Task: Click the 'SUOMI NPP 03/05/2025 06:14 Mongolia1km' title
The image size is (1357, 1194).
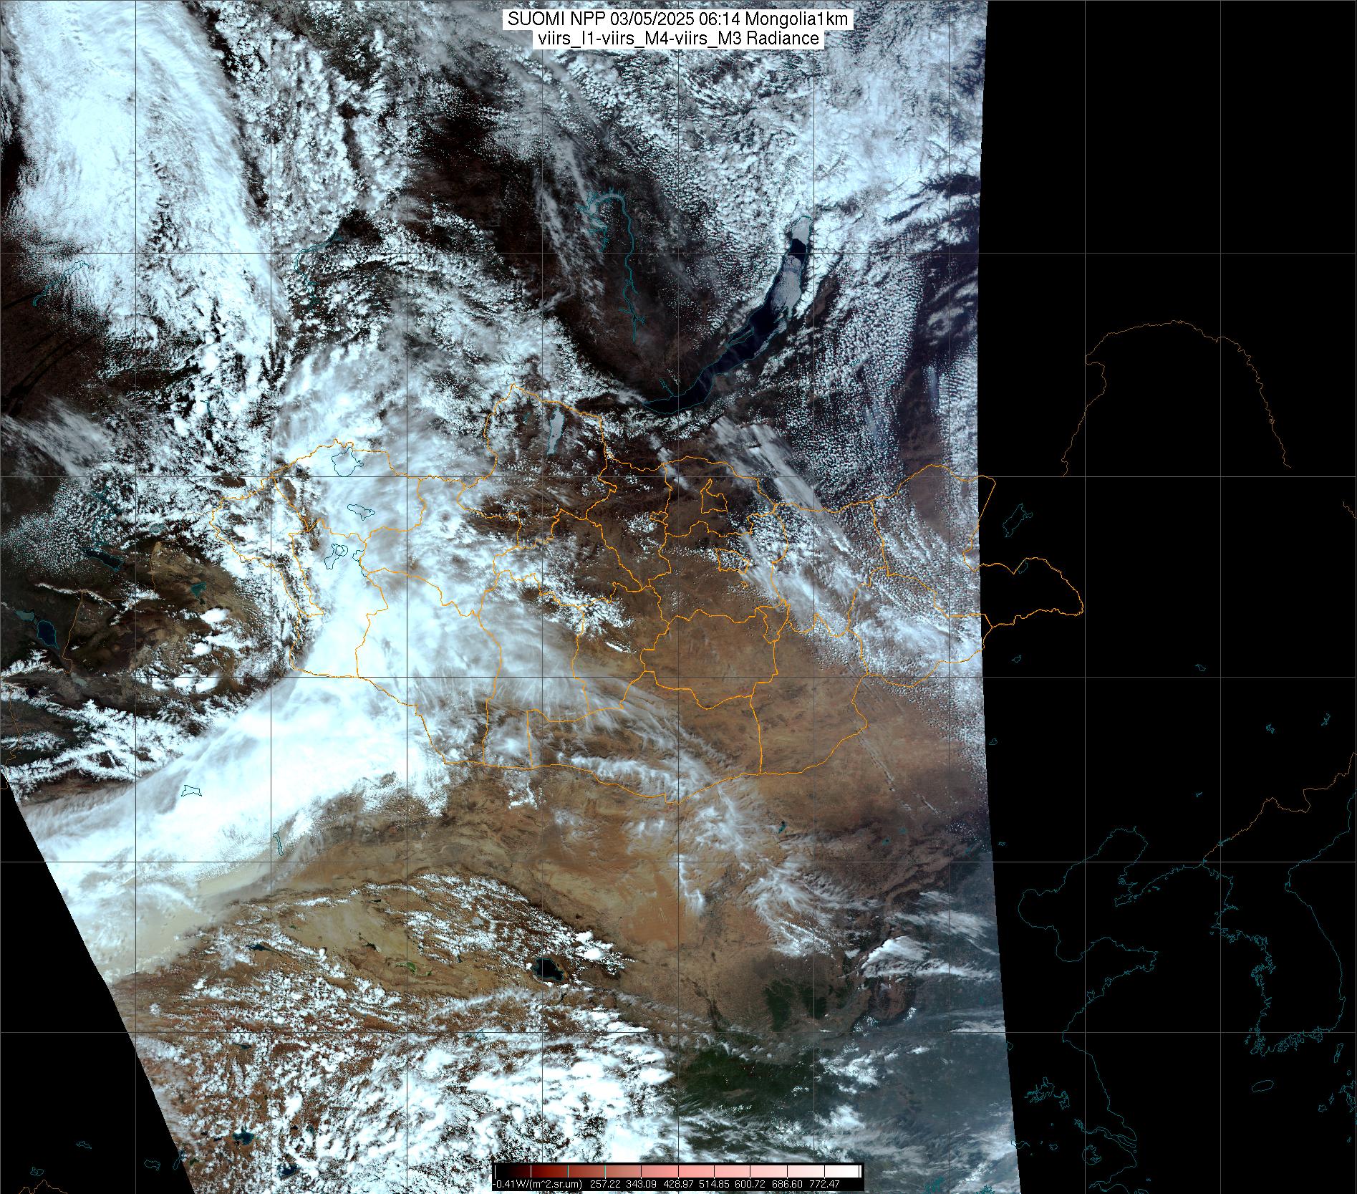Action: [678, 19]
